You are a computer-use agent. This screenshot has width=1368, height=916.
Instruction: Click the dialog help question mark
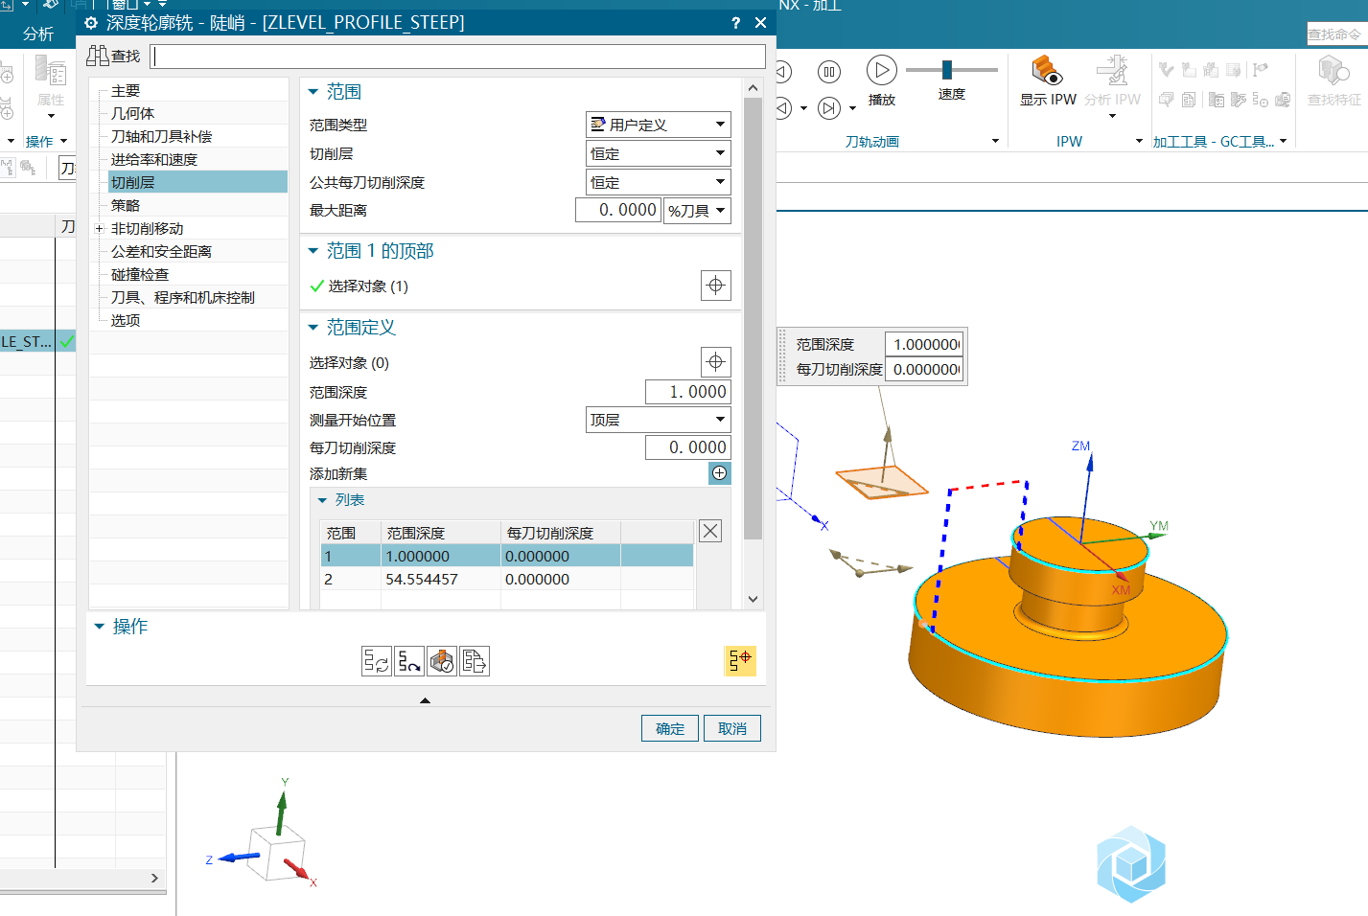coord(735,23)
